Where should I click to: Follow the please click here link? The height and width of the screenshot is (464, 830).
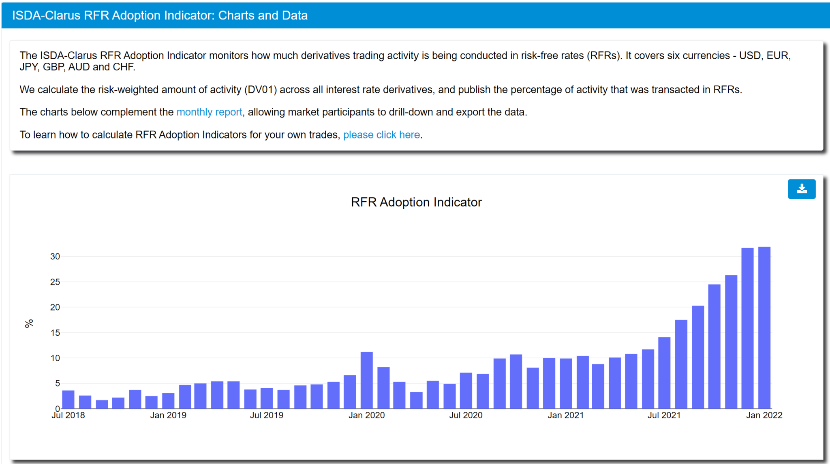381,134
